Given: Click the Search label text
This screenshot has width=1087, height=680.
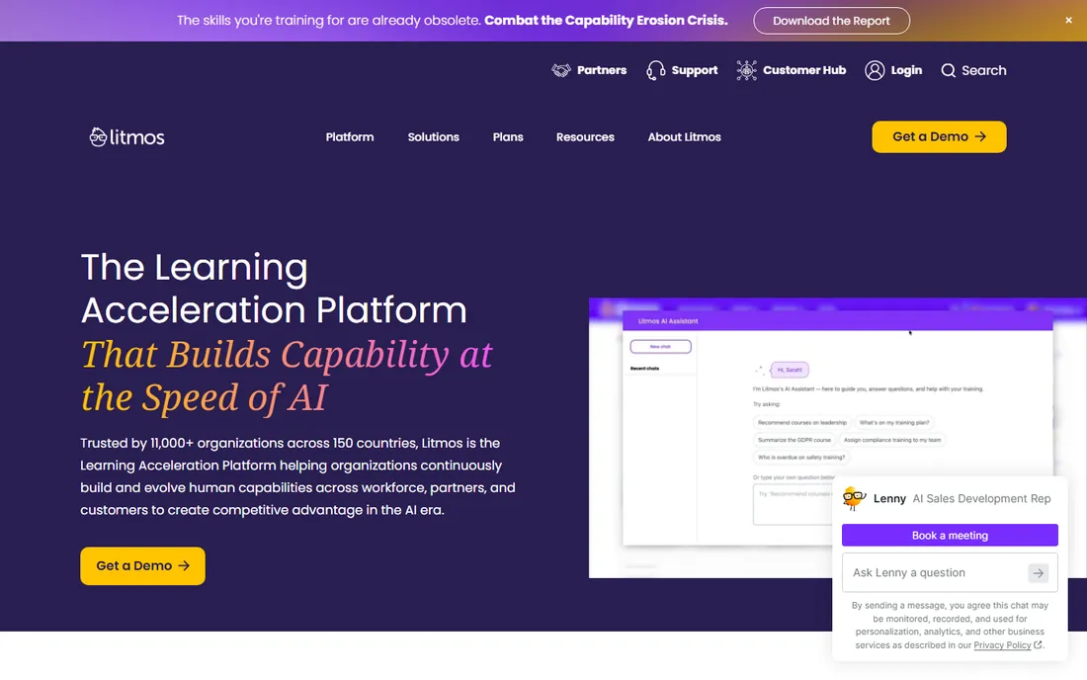Looking at the screenshot, I should coord(983,70).
